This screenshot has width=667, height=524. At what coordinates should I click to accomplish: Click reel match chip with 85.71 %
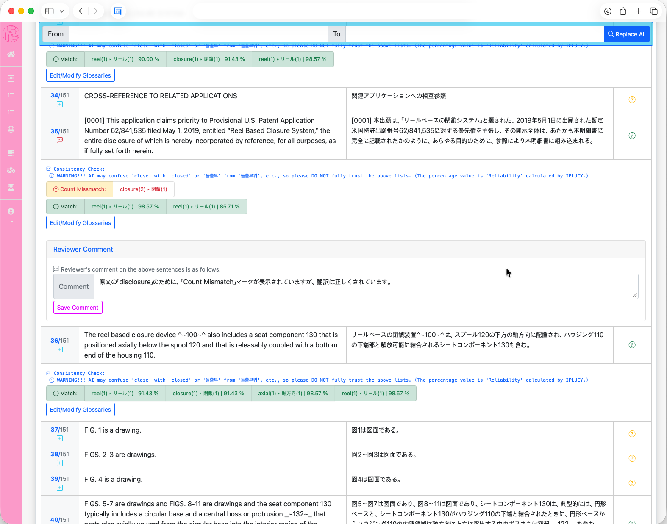coord(206,207)
